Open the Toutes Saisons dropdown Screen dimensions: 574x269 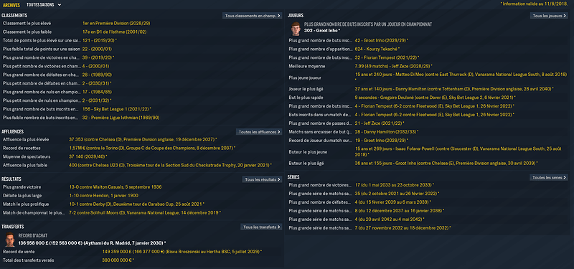pyautogui.click(x=44, y=5)
